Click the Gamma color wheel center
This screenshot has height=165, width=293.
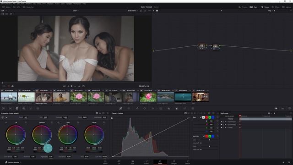42,135
